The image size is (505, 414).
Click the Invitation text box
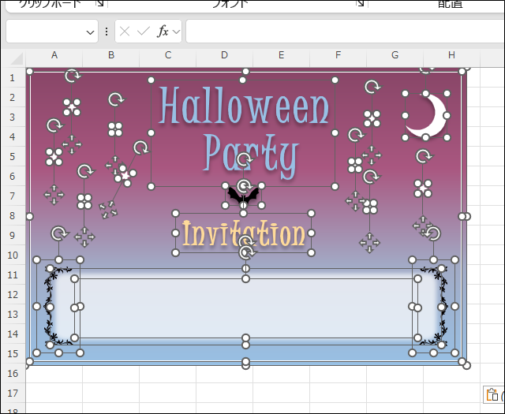(x=244, y=233)
